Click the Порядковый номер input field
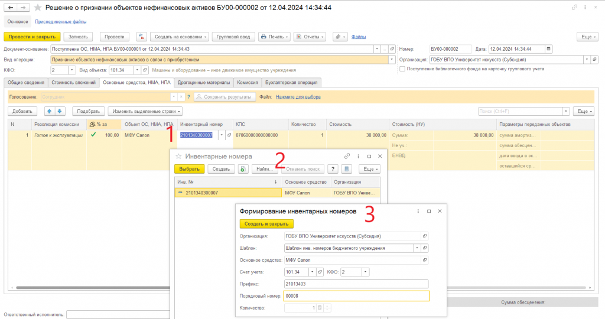 pos(356,296)
